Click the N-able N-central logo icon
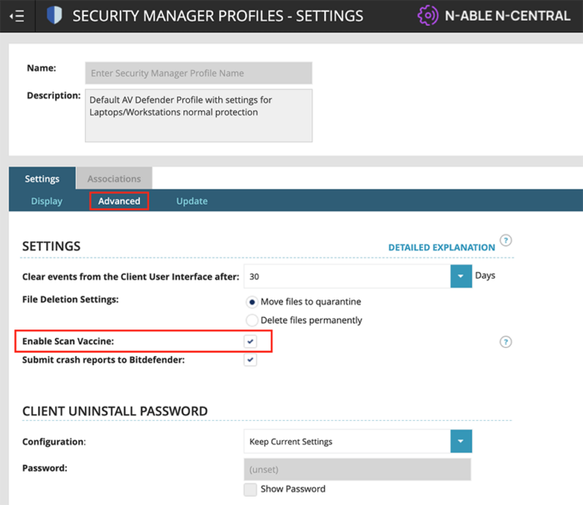 pos(427,16)
